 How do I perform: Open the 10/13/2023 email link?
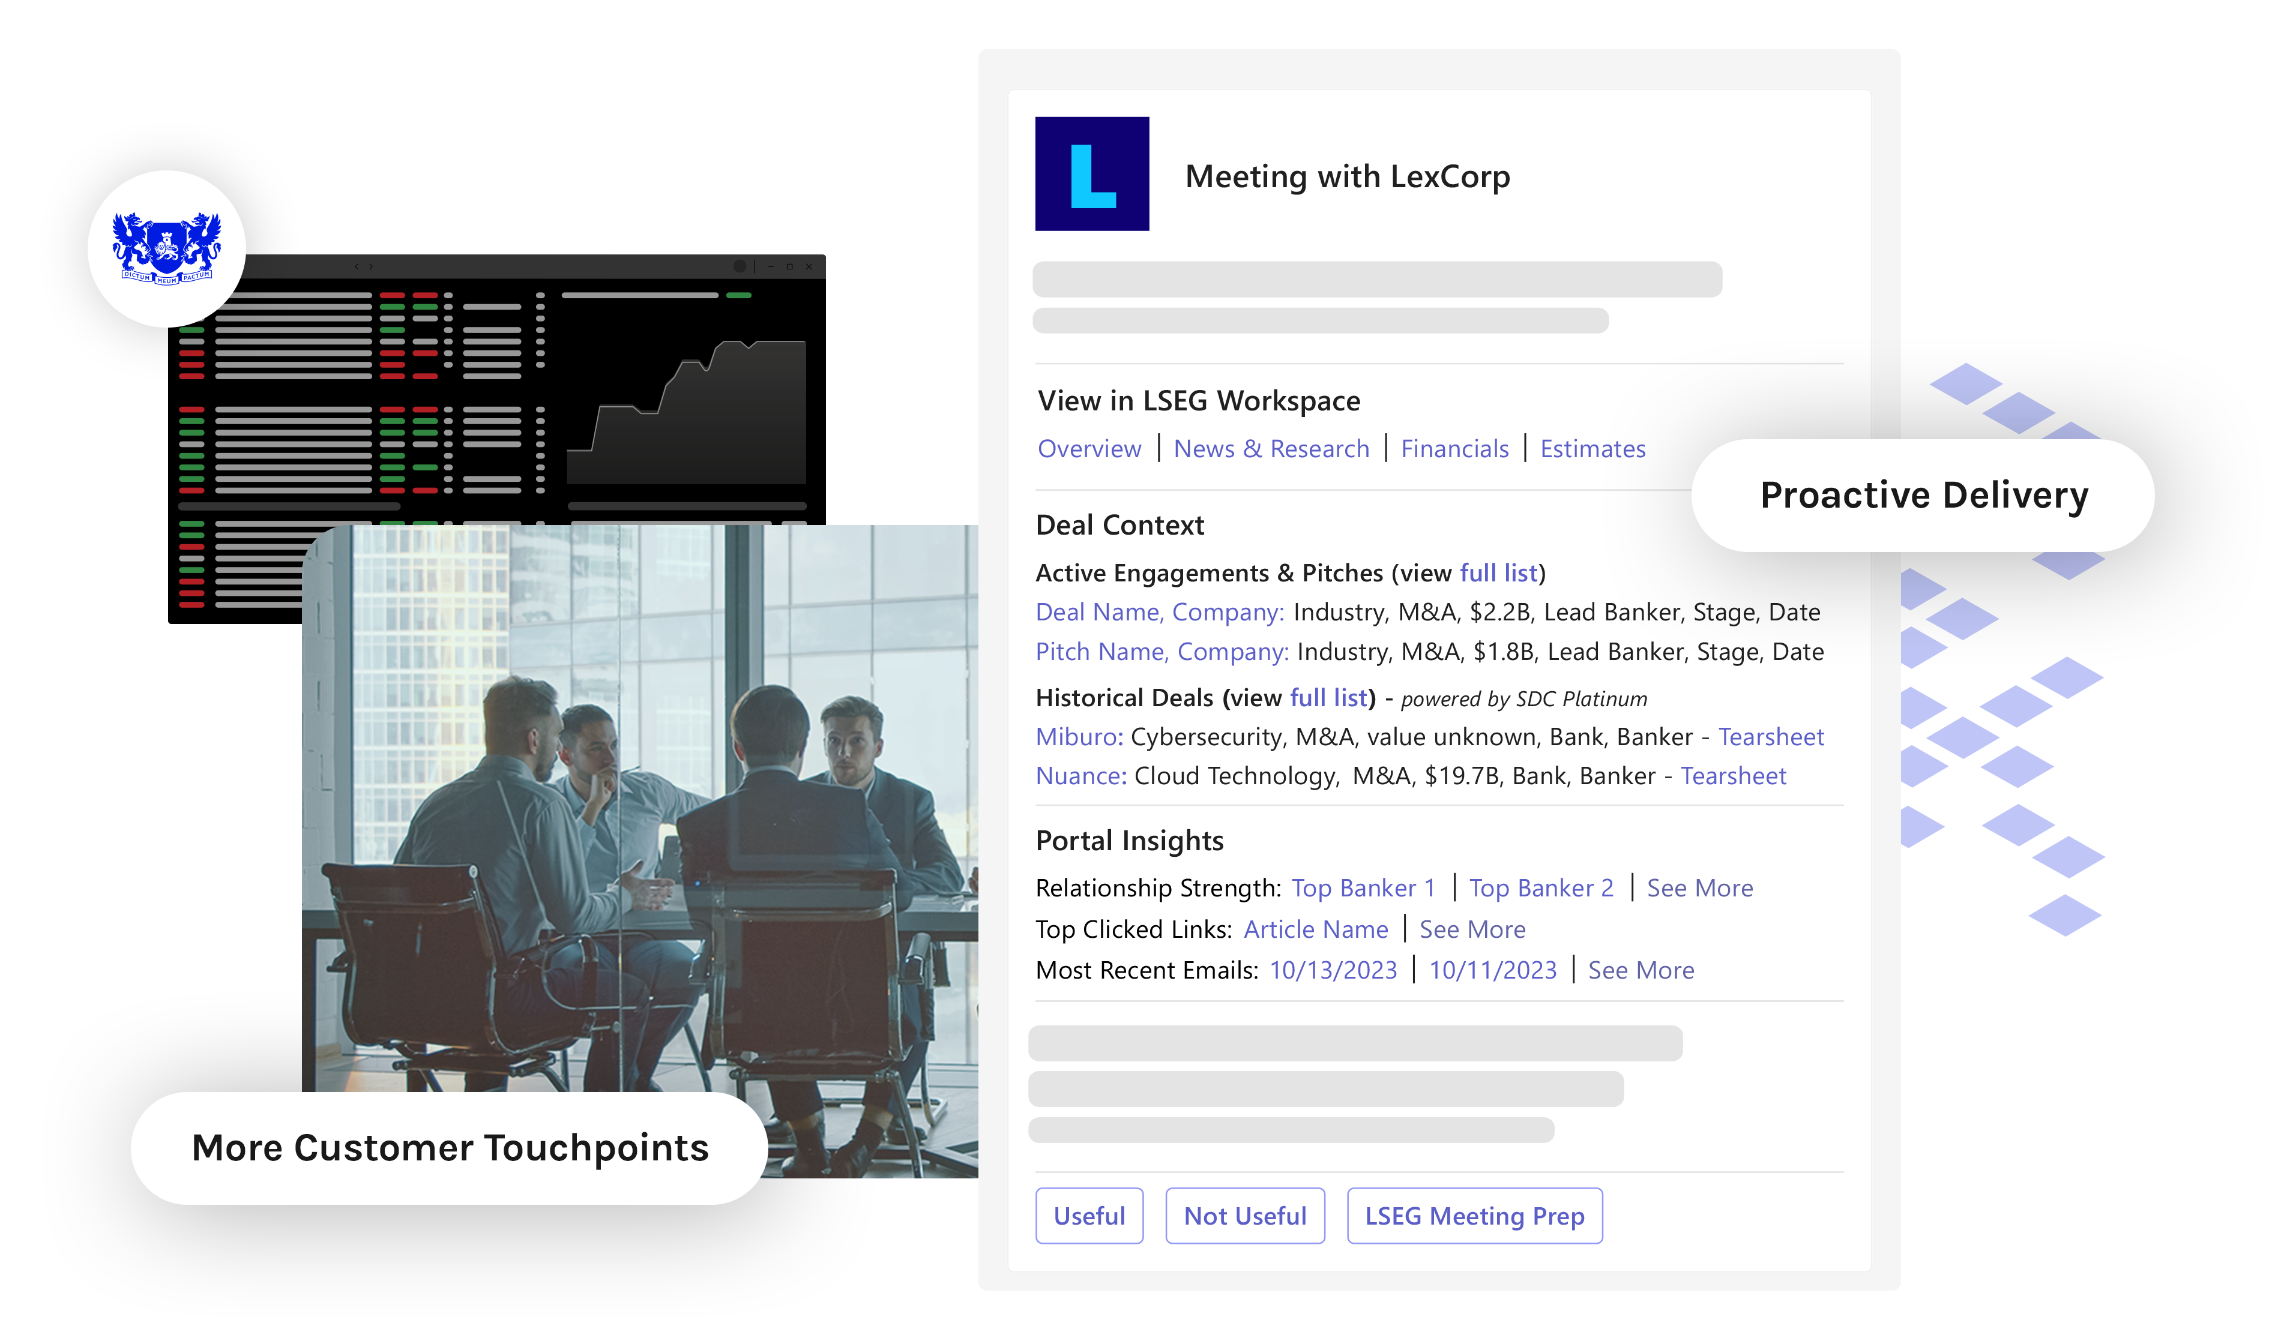(x=1333, y=970)
